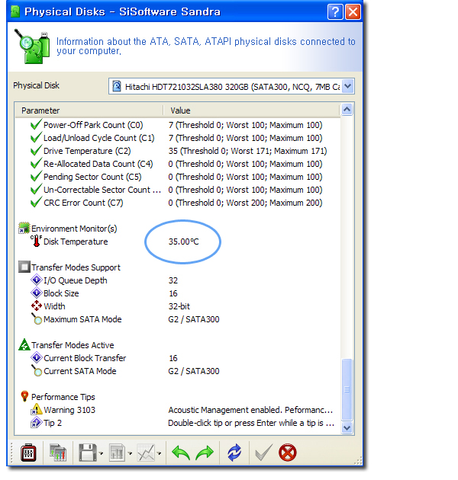The height and width of the screenshot is (480, 458).
Task: Click the blue Refresh arrows icon
Action: tap(234, 453)
